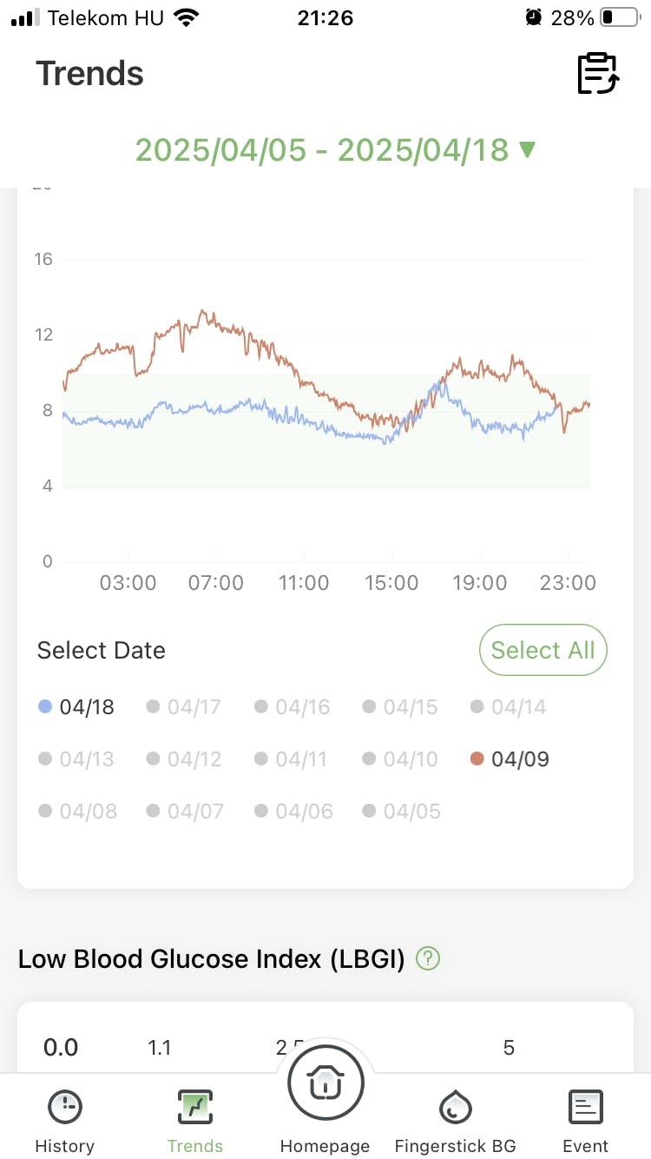Open Fingerstick BG droplet icon
Image resolution: width=651 pixels, height=1159 pixels.
pyautogui.click(x=455, y=1108)
